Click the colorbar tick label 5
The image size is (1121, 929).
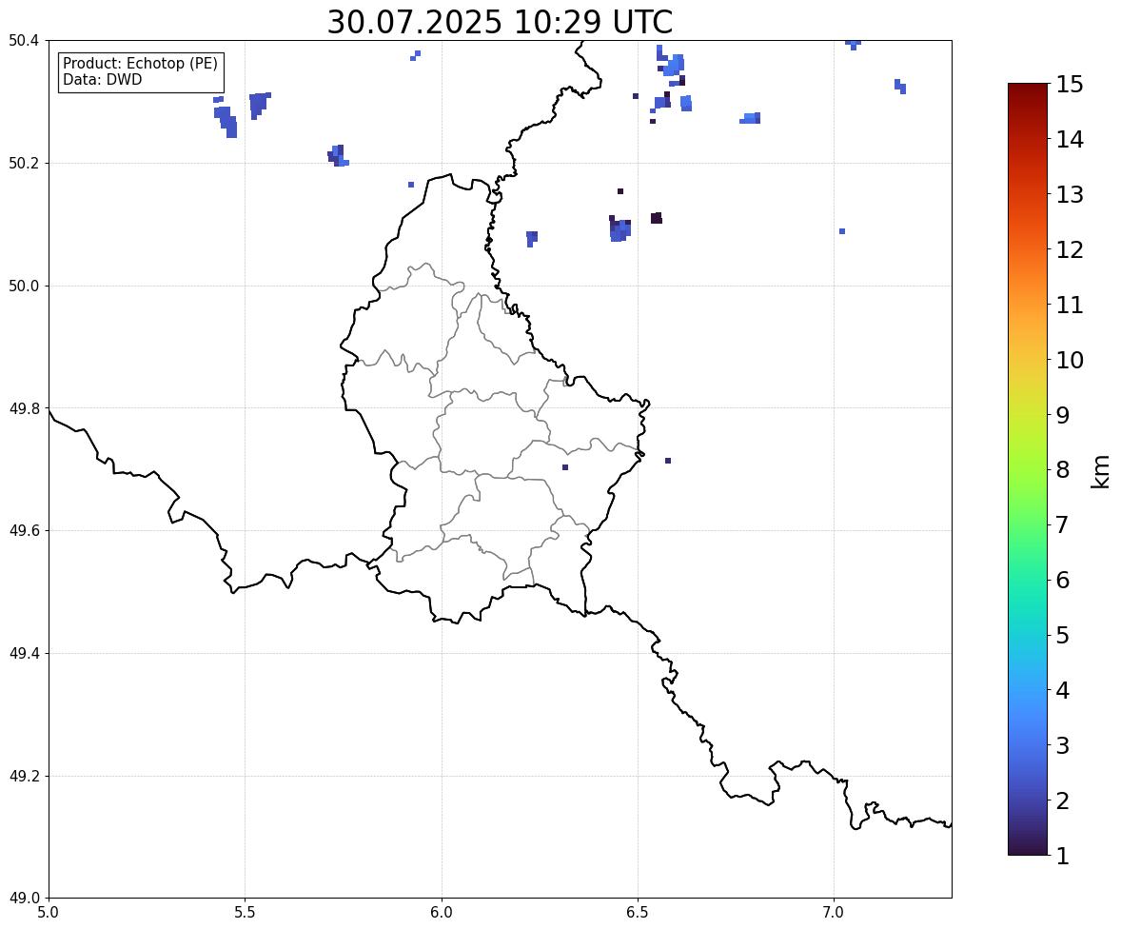coord(1063,635)
